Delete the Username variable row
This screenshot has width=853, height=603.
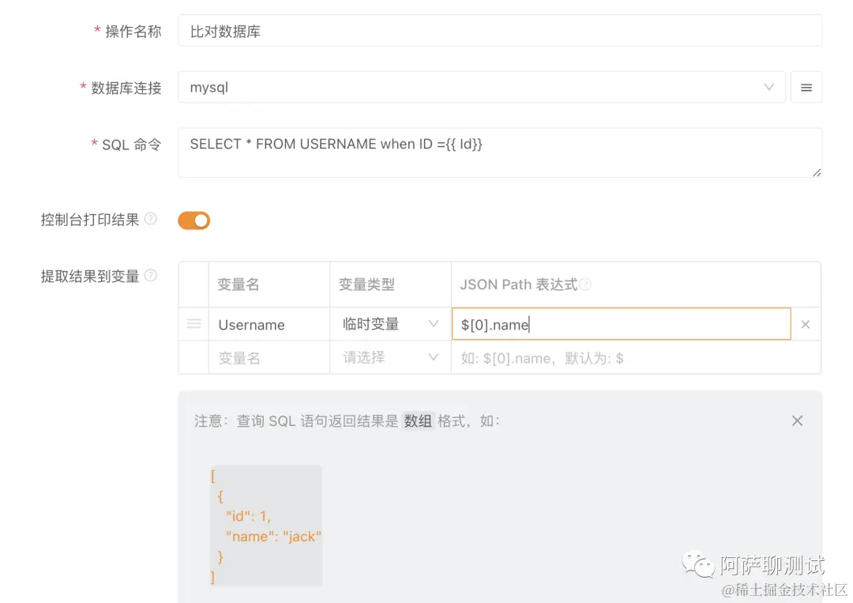coord(805,324)
